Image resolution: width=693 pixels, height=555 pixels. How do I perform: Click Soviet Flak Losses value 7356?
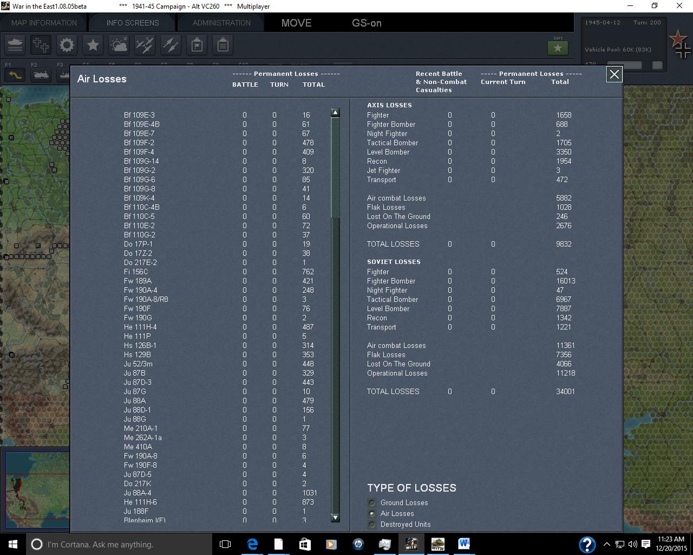click(x=564, y=354)
